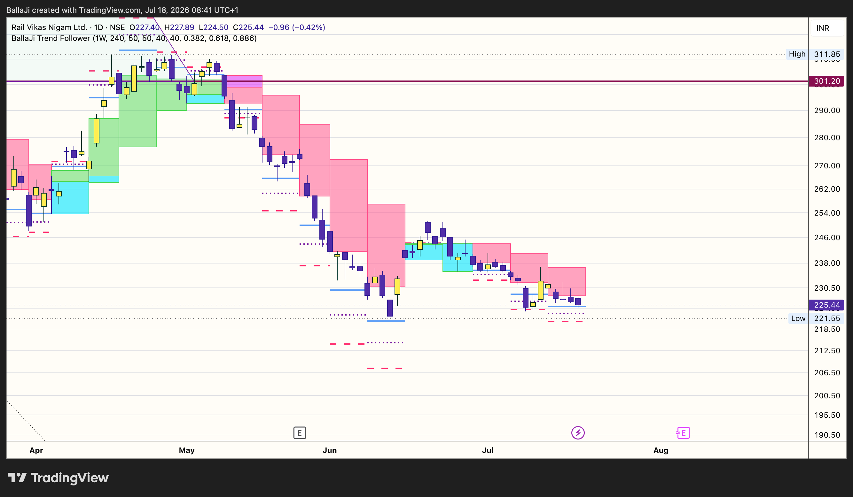
Task: Click the 195.50 price axis label
Action: click(827, 415)
